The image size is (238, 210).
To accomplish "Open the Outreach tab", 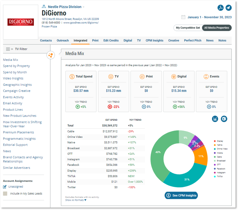I will click(x=63, y=40).
